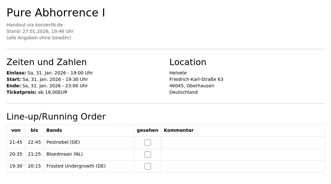331x184 pixels.
Task: Click the band name Bloedmaan (NL)
Action: click(x=65, y=154)
